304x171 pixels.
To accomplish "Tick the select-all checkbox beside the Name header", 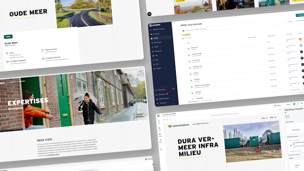I will [x=184, y=44].
